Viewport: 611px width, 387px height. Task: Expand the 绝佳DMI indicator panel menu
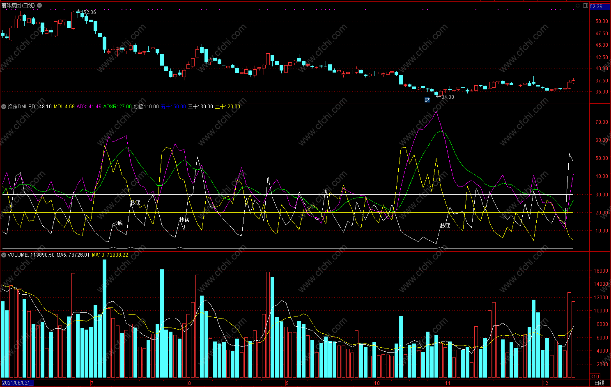[x=4, y=107]
